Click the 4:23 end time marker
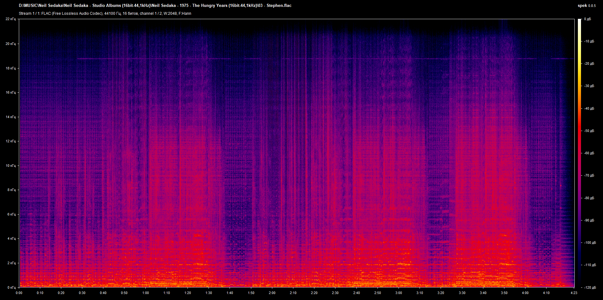The width and height of the screenshot is (603, 300). pyautogui.click(x=574, y=293)
